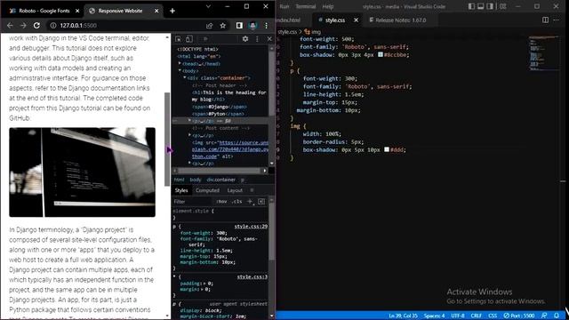This screenshot has width=569, height=320.
Task: Select the #Pyton span element
Action: coord(218,114)
